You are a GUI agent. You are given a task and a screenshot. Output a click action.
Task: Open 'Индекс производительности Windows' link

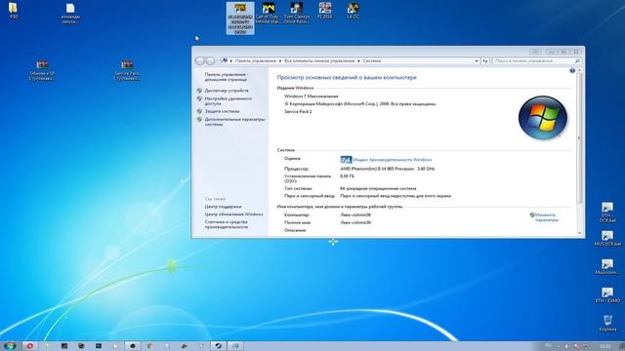tap(393, 160)
